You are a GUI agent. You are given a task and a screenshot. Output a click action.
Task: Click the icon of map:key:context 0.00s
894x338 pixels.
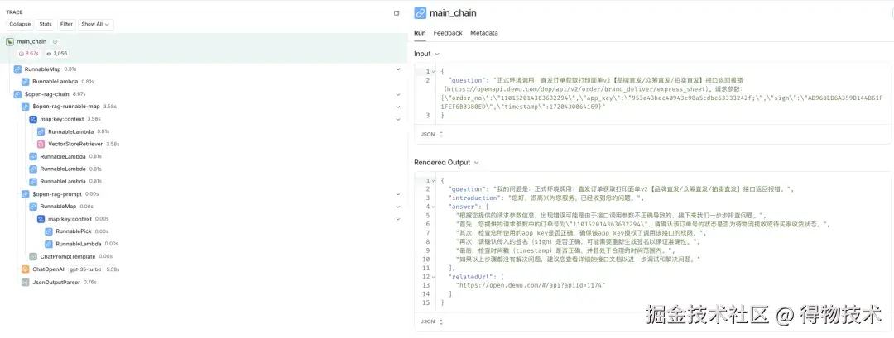click(x=41, y=219)
